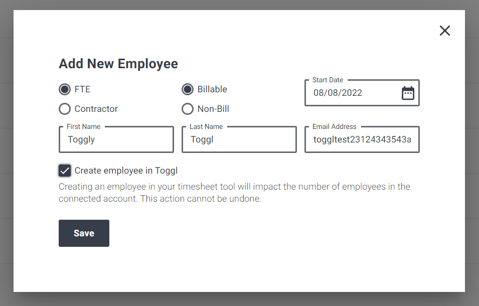
Task: Select the Billable radio button
Action: click(x=188, y=89)
